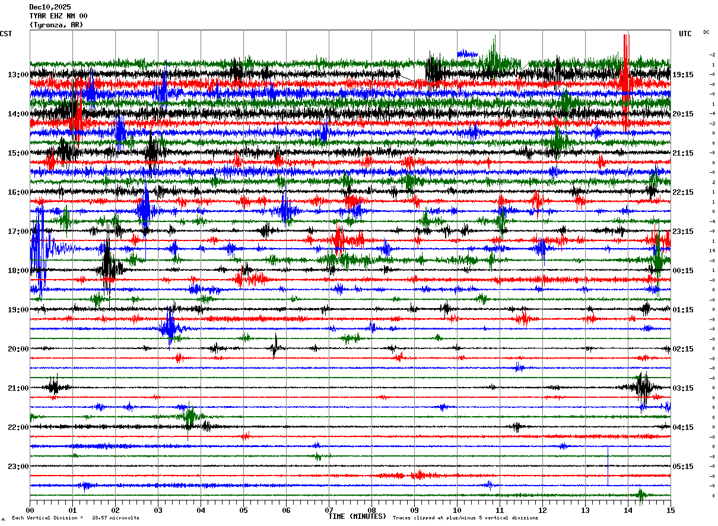The height and width of the screenshot is (526, 718).
Task: Click minute tick '11' on bottom axis
Action: click(x=500, y=510)
